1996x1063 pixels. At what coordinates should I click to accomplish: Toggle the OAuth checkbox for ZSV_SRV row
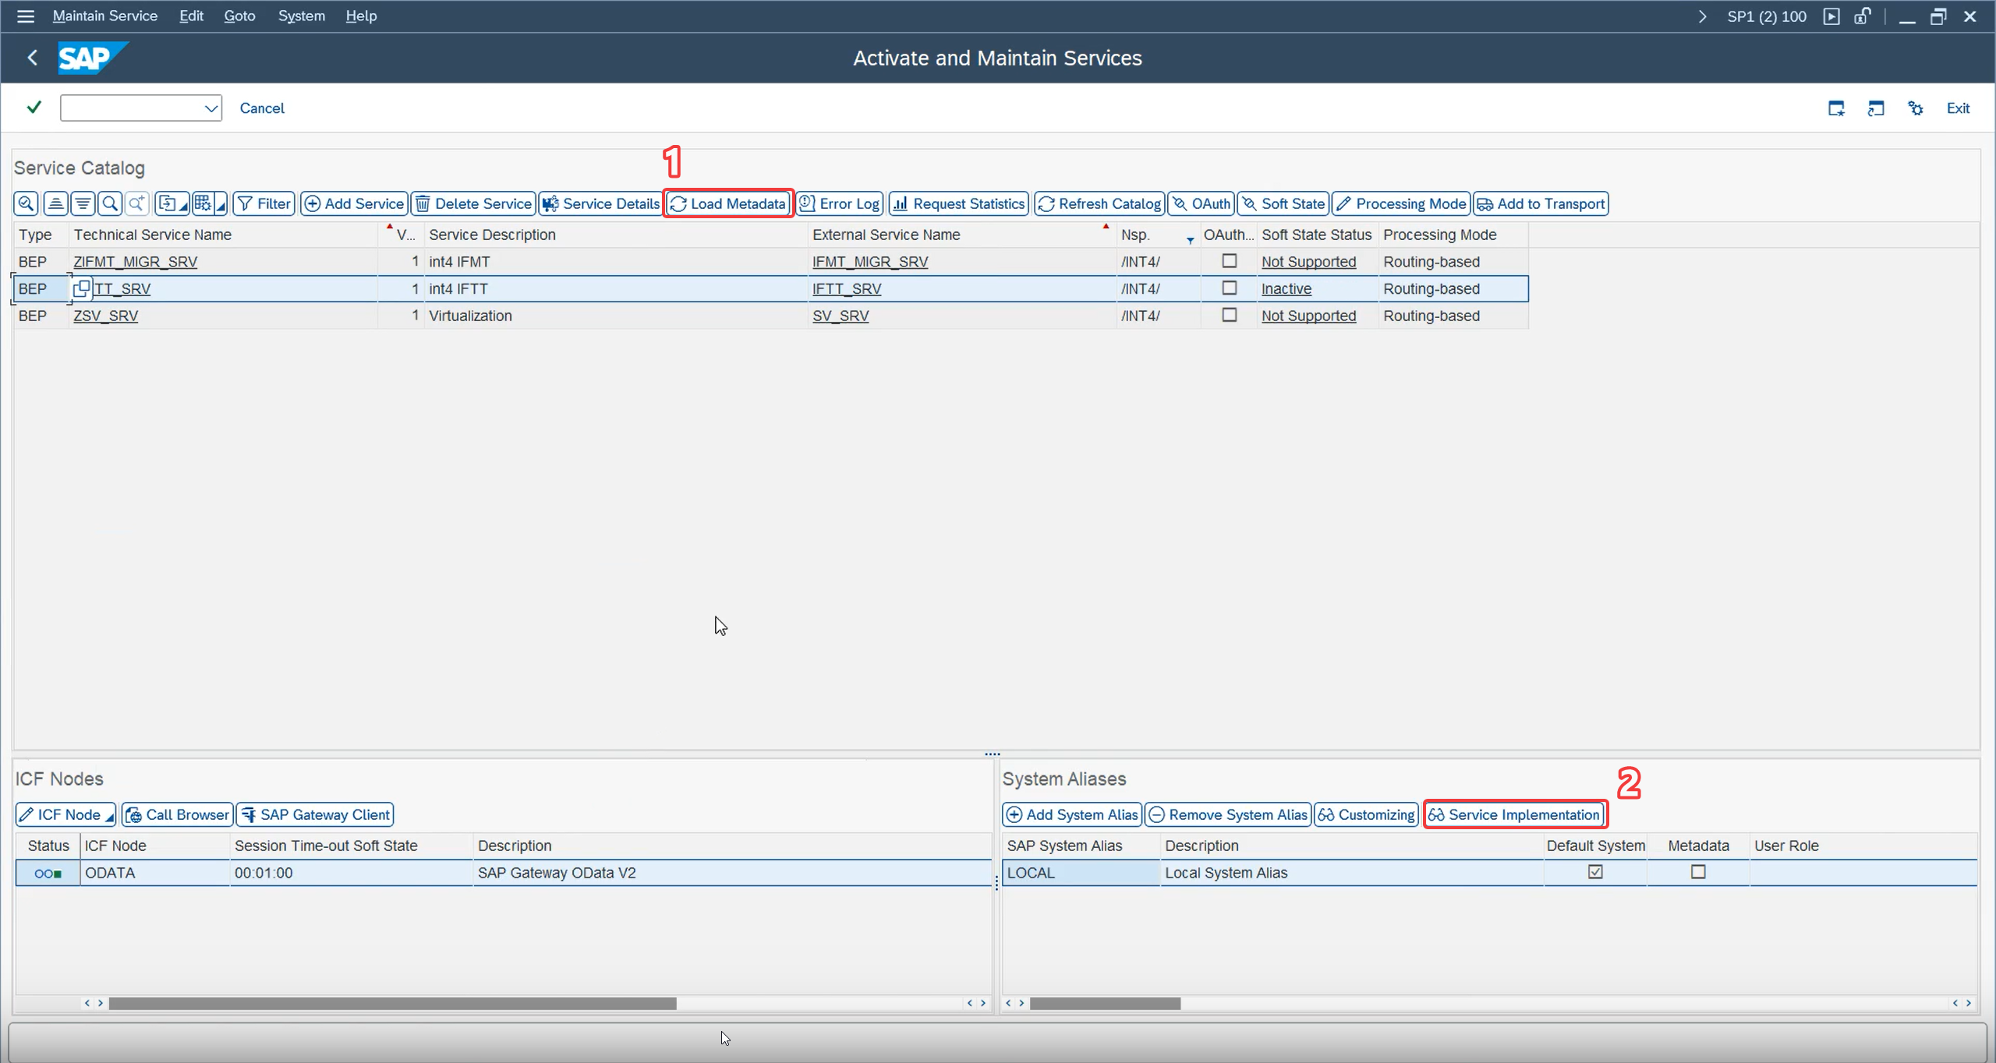(x=1229, y=315)
